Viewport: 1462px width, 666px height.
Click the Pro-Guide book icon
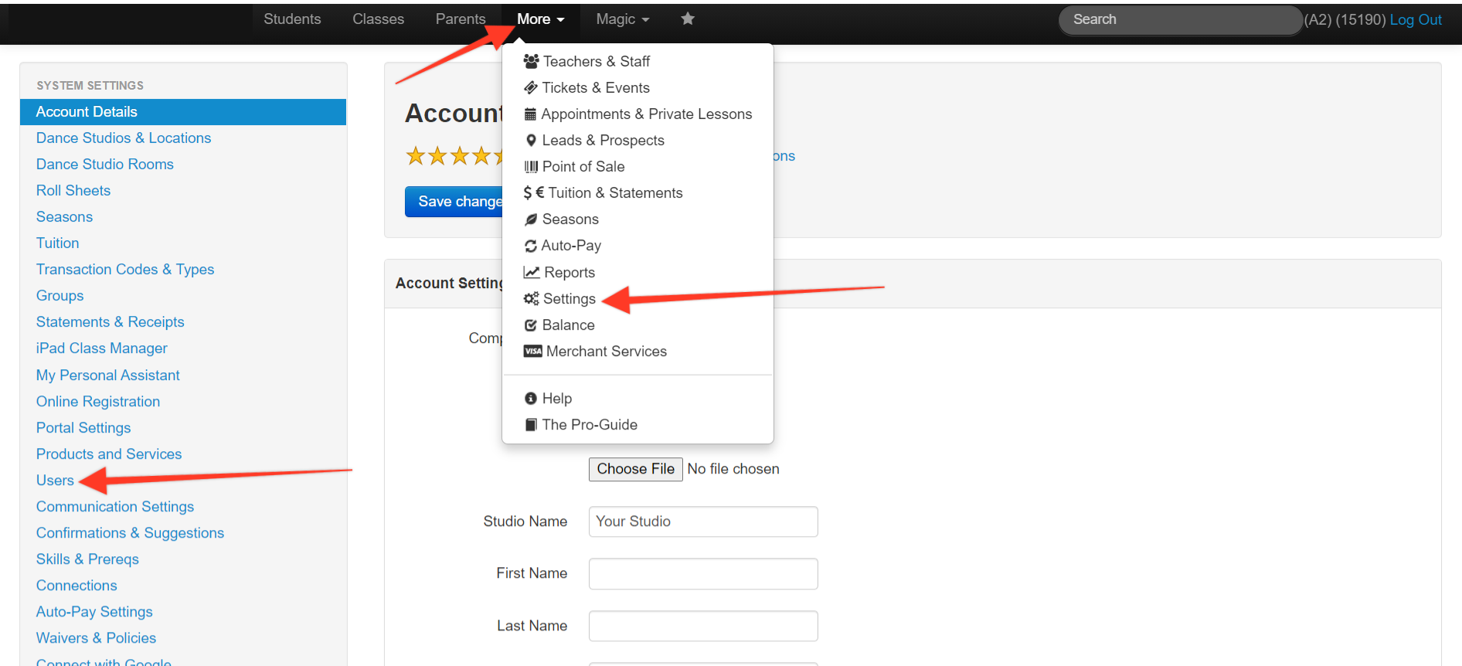531,425
